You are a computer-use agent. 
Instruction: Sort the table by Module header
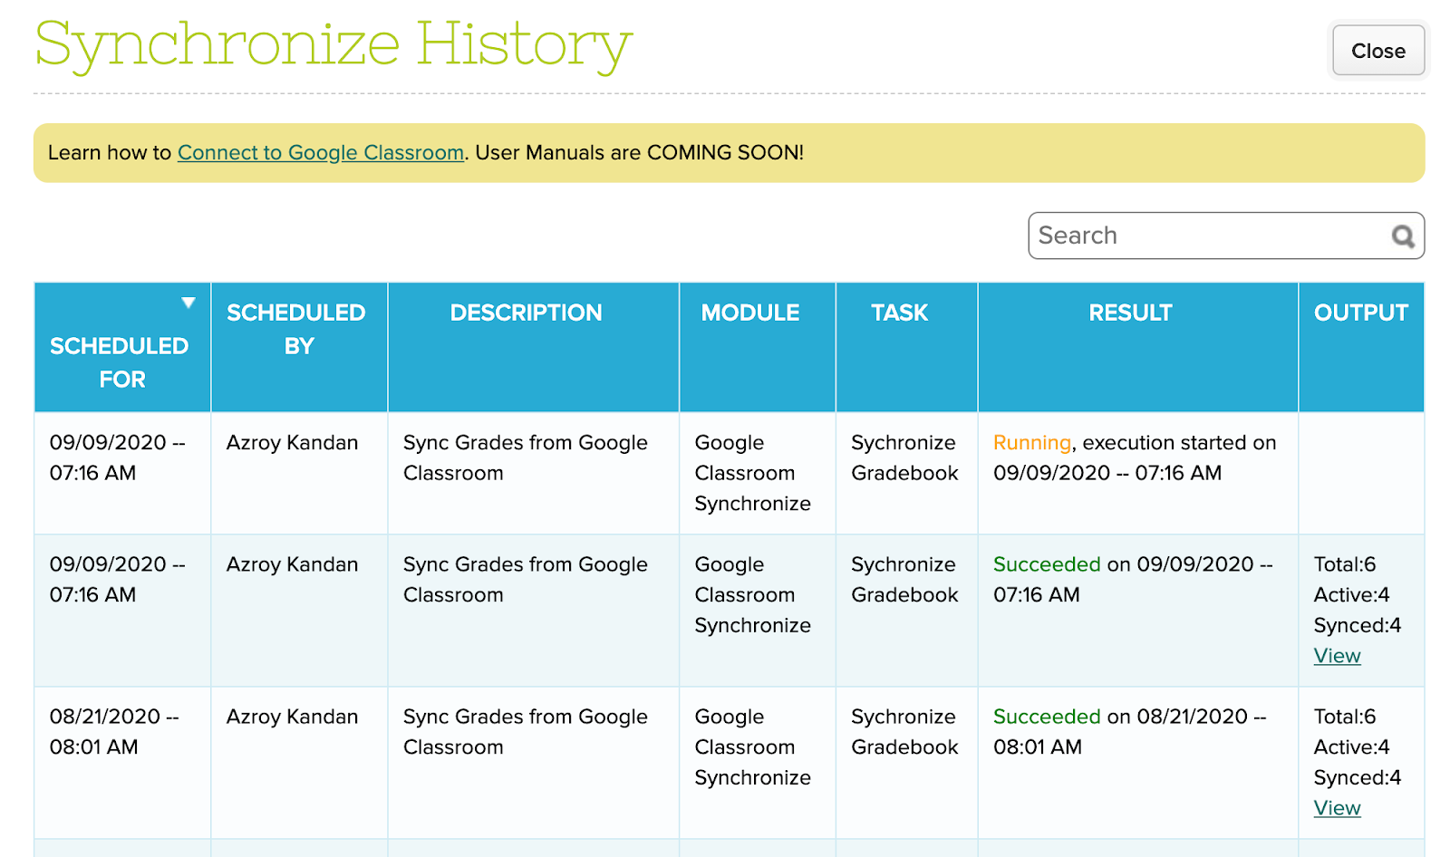point(750,313)
